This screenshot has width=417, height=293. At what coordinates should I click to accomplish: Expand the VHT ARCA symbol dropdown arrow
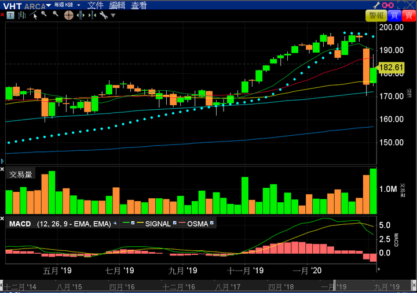tap(49, 5)
